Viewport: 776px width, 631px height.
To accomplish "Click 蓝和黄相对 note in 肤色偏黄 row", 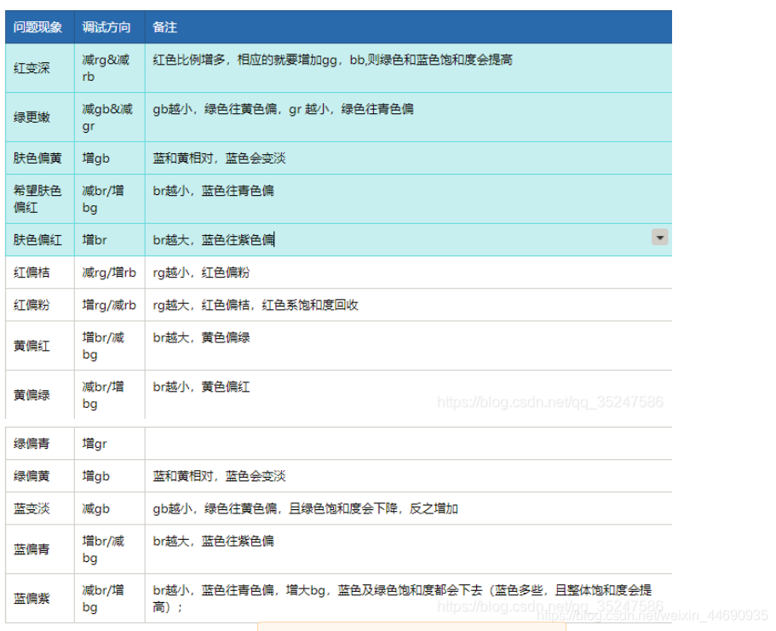I will pos(219,158).
